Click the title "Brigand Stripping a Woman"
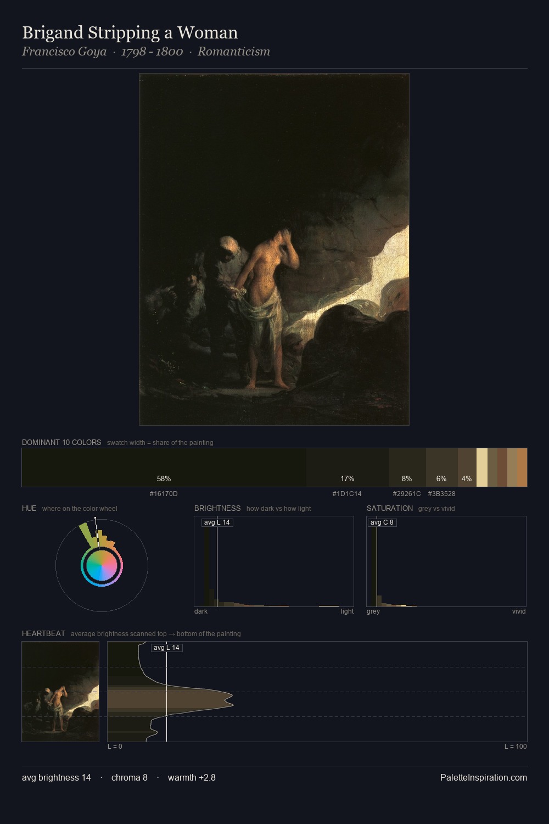This screenshot has height=824, width=549. coord(130,32)
